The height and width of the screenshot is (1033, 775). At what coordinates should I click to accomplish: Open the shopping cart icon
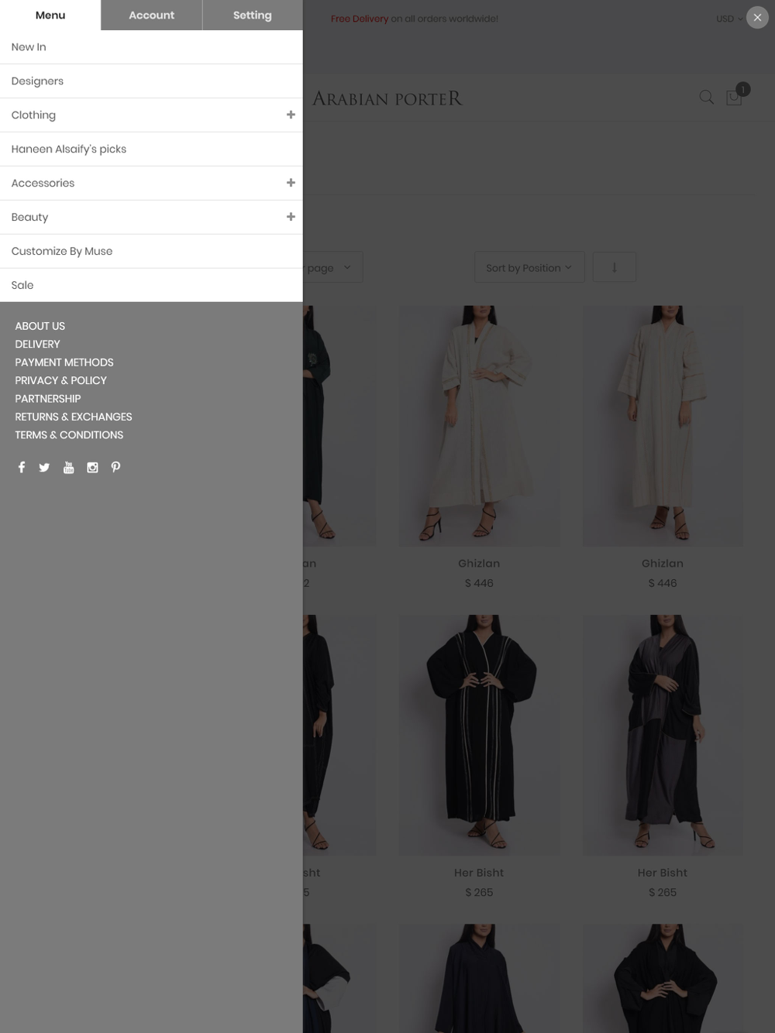[734, 97]
